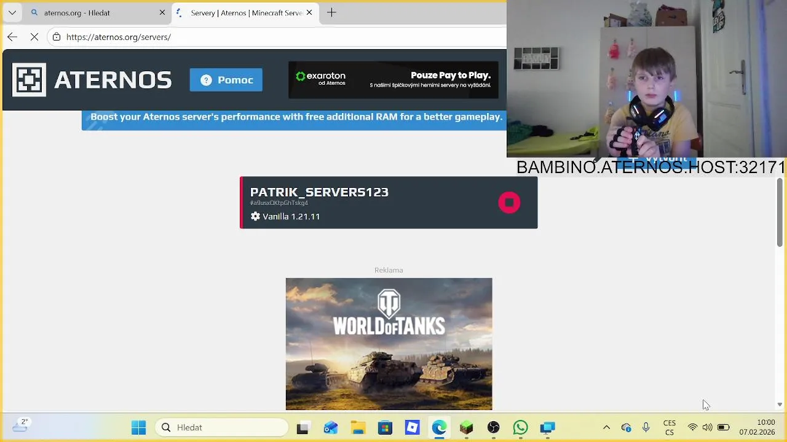Image resolution: width=787 pixels, height=442 pixels.
Task: Click the microphone tray icon
Action: coord(646,427)
